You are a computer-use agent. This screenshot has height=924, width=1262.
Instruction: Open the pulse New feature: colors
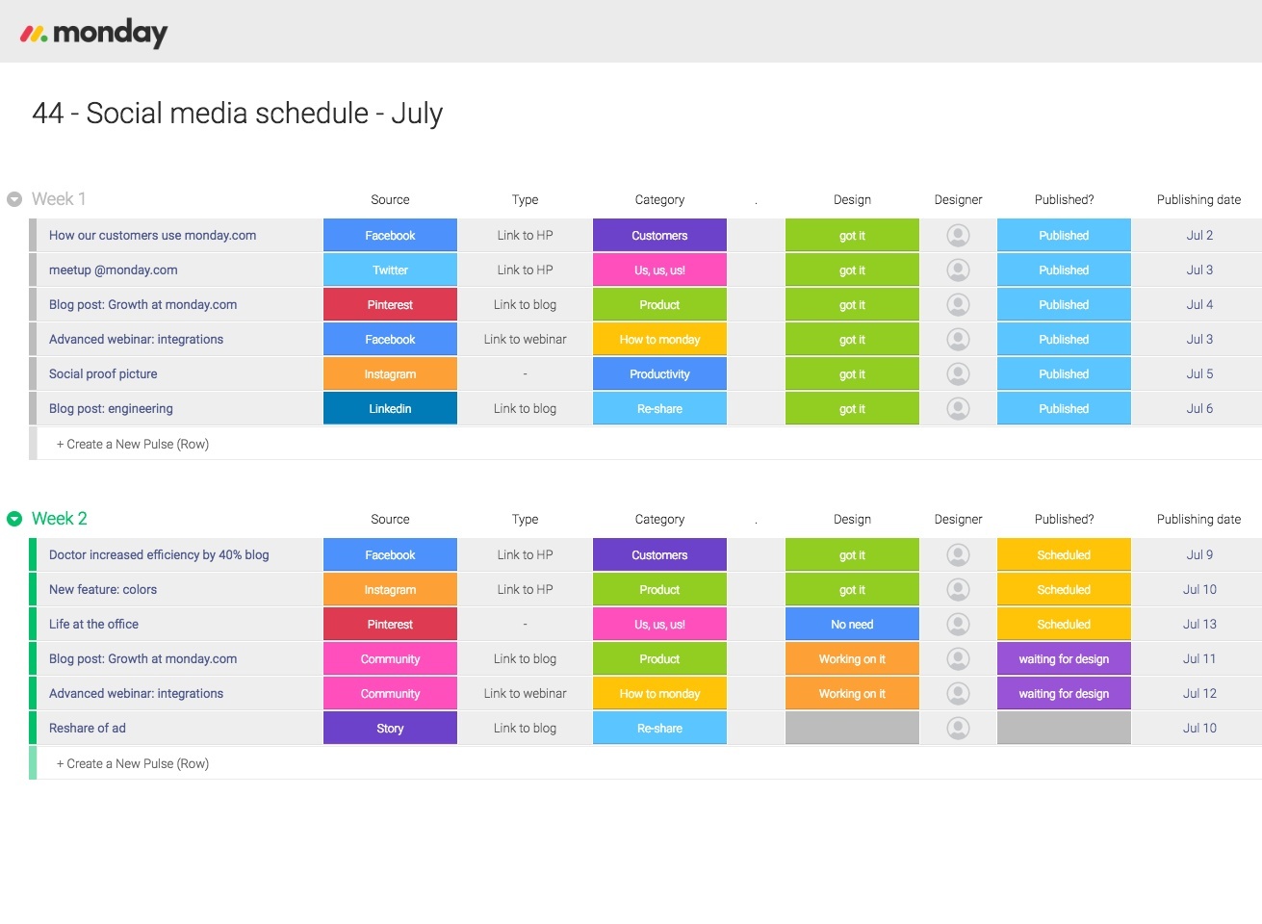pyautogui.click(x=103, y=590)
